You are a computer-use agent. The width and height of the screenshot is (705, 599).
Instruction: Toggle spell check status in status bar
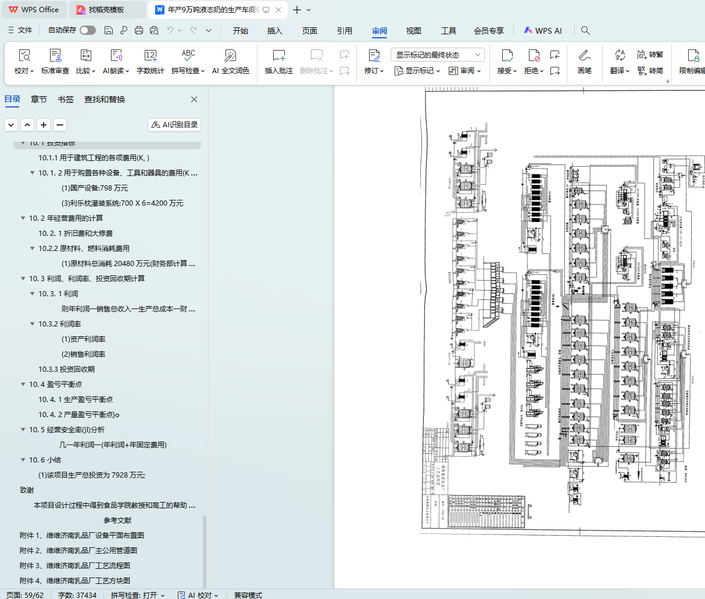tap(138, 595)
